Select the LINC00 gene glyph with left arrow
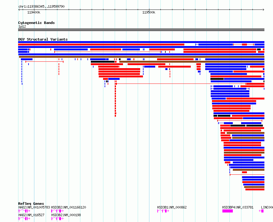The width and height of the screenshot is (273, 222). coord(261,211)
